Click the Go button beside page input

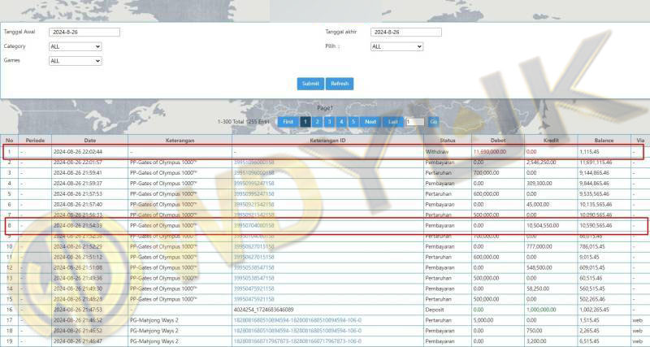[x=434, y=121]
